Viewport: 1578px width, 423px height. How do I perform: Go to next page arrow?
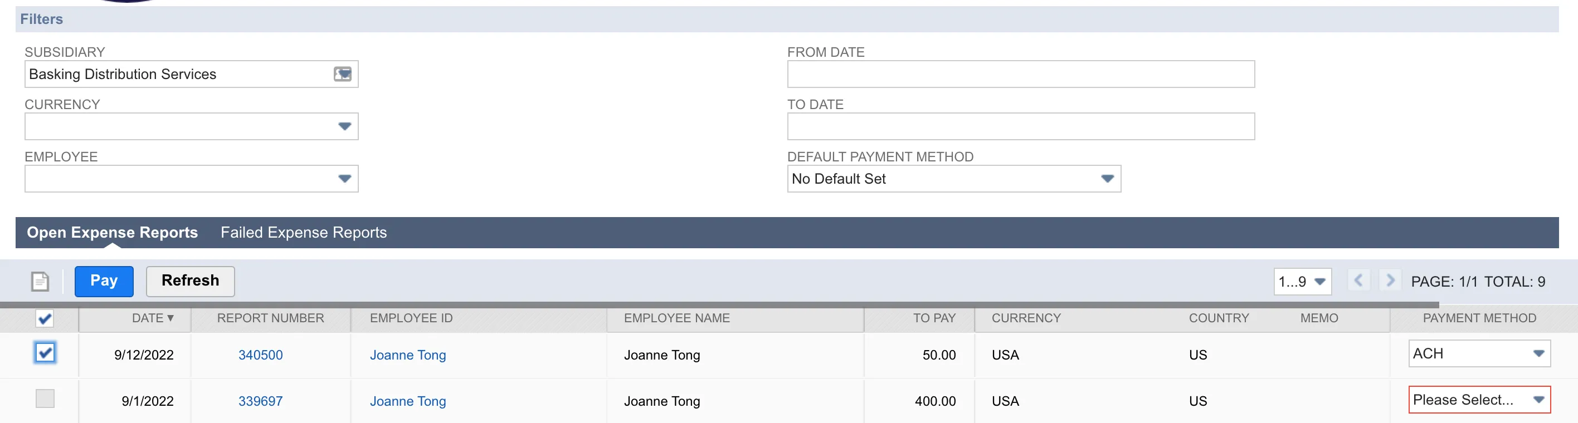(1390, 281)
